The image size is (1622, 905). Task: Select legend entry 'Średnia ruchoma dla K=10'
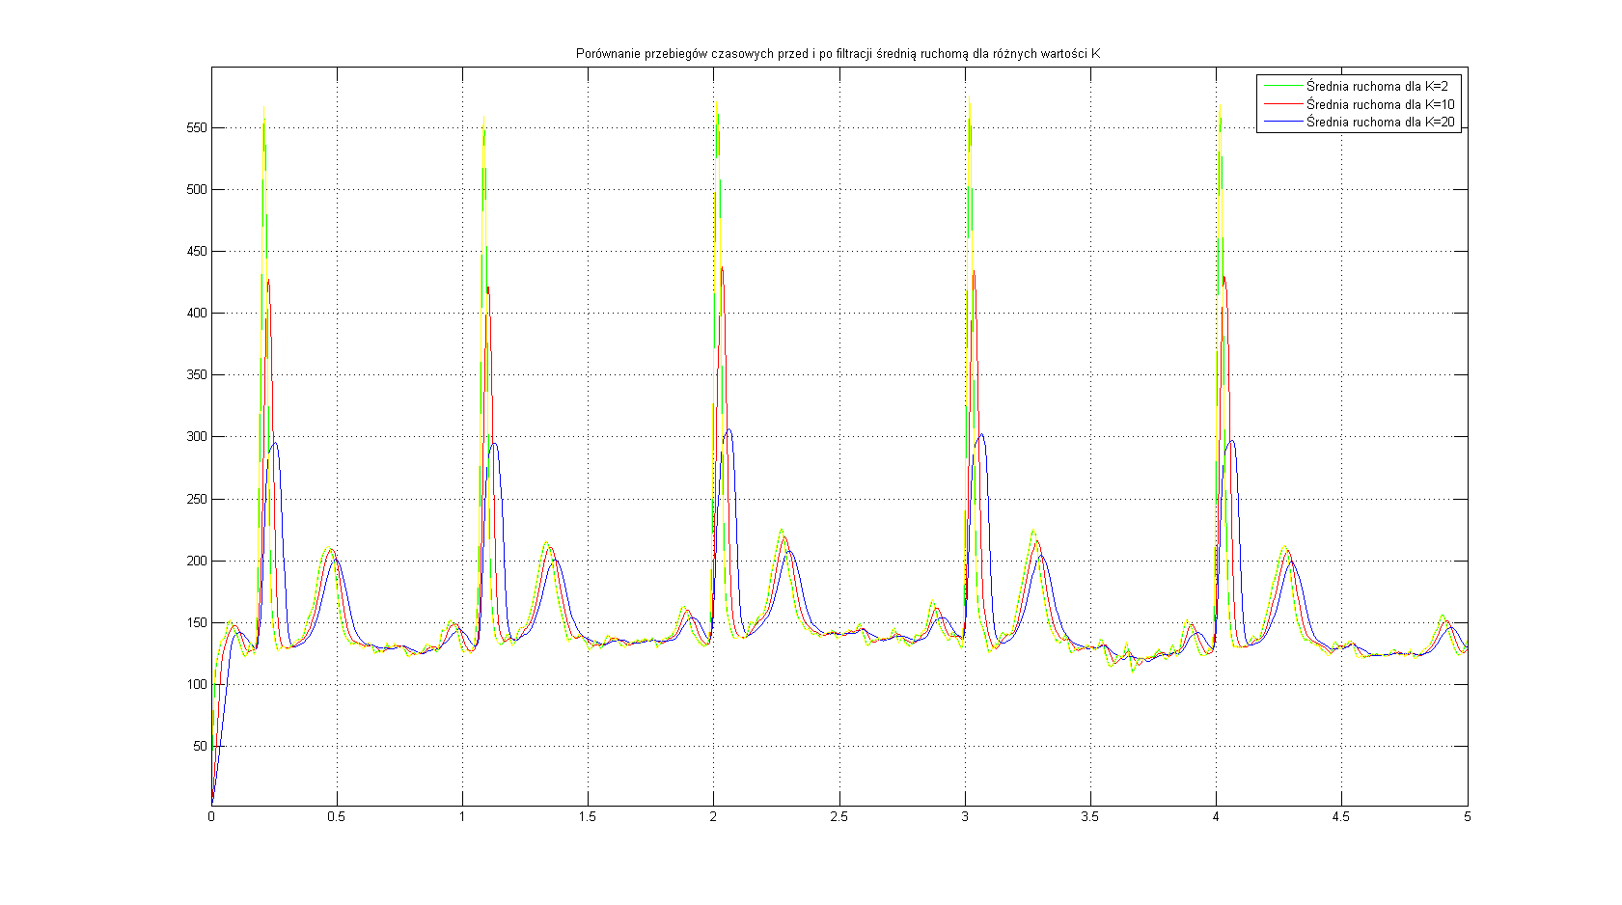1380,104
